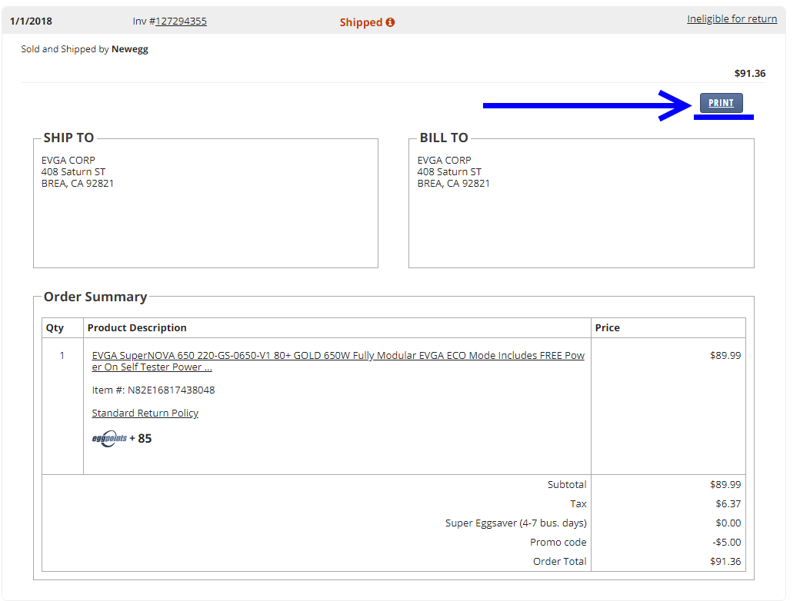Click the $0.00 shipping amount
The image size is (810, 601).
pos(728,523)
